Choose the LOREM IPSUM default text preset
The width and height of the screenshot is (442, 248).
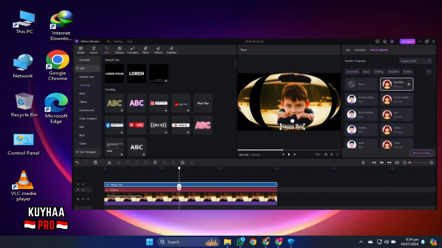pos(114,73)
